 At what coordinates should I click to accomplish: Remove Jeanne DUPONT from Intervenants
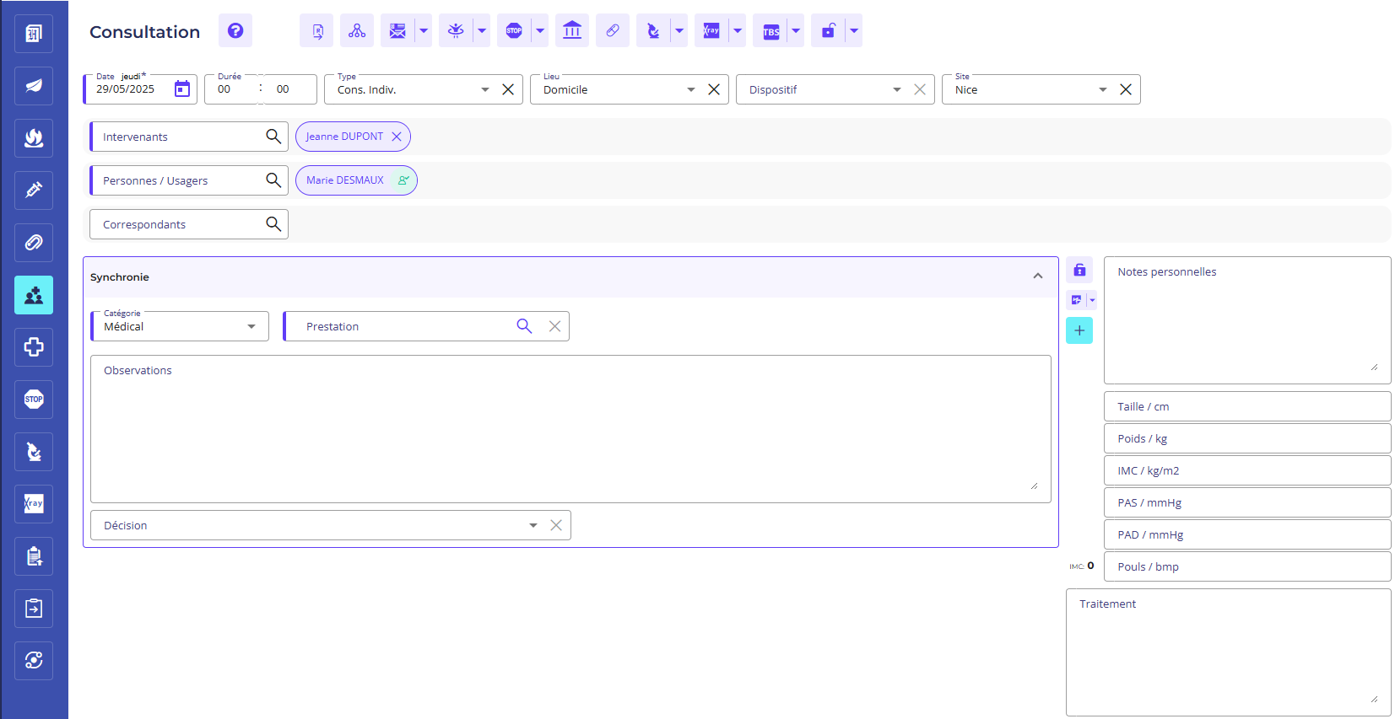(397, 137)
